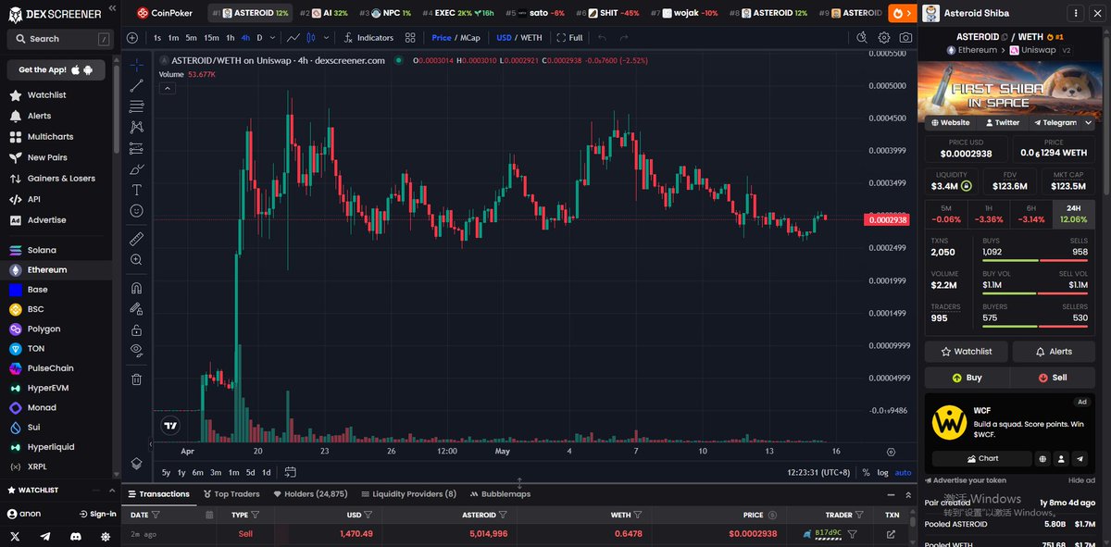Collapse the transactions panel fully
This screenshot has height=547, width=1111.
907,494
